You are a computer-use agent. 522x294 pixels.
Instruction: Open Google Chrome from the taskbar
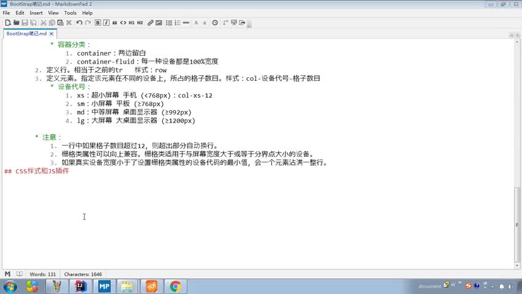click(175, 286)
